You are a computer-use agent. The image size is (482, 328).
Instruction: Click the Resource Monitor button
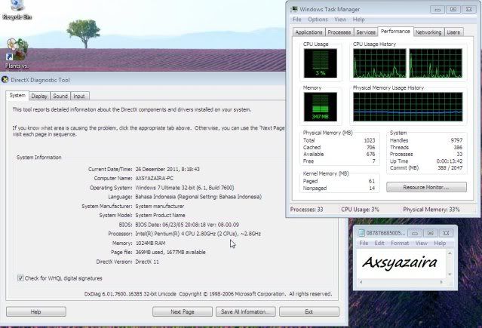click(x=426, y=187)
